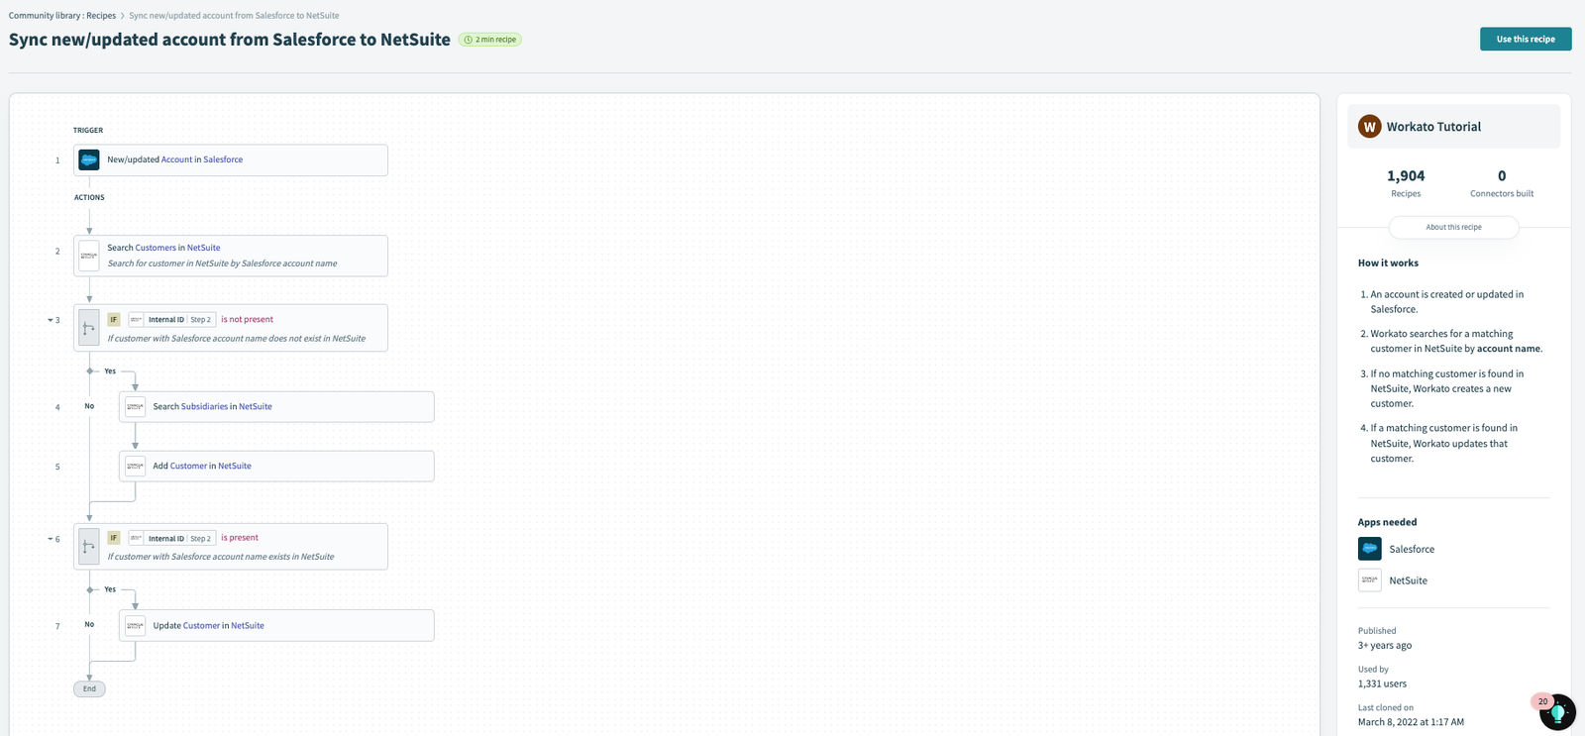The image size is (1585, 736).
Task: Click the recipe title heading
Action: coord(230,40)
